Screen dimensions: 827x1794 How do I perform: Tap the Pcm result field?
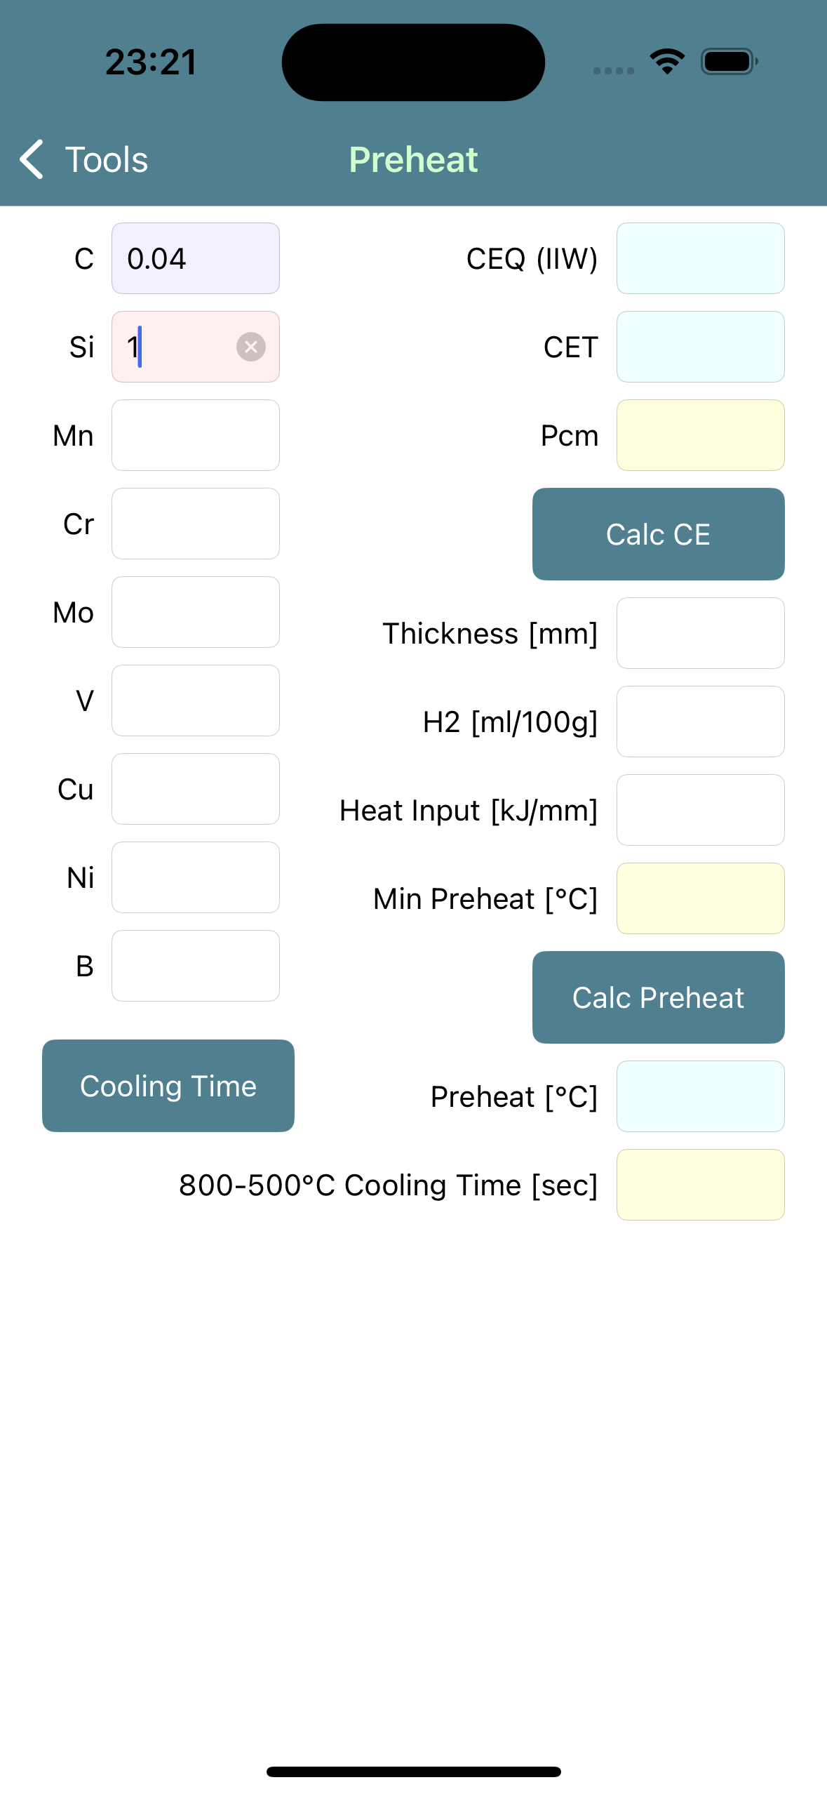(x=701, y=435)
